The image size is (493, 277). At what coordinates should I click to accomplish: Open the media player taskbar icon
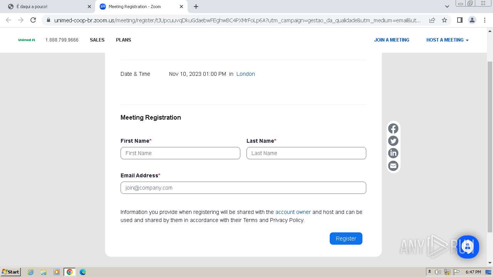57,272
